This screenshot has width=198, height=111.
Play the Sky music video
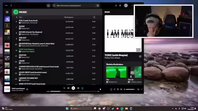116,72
